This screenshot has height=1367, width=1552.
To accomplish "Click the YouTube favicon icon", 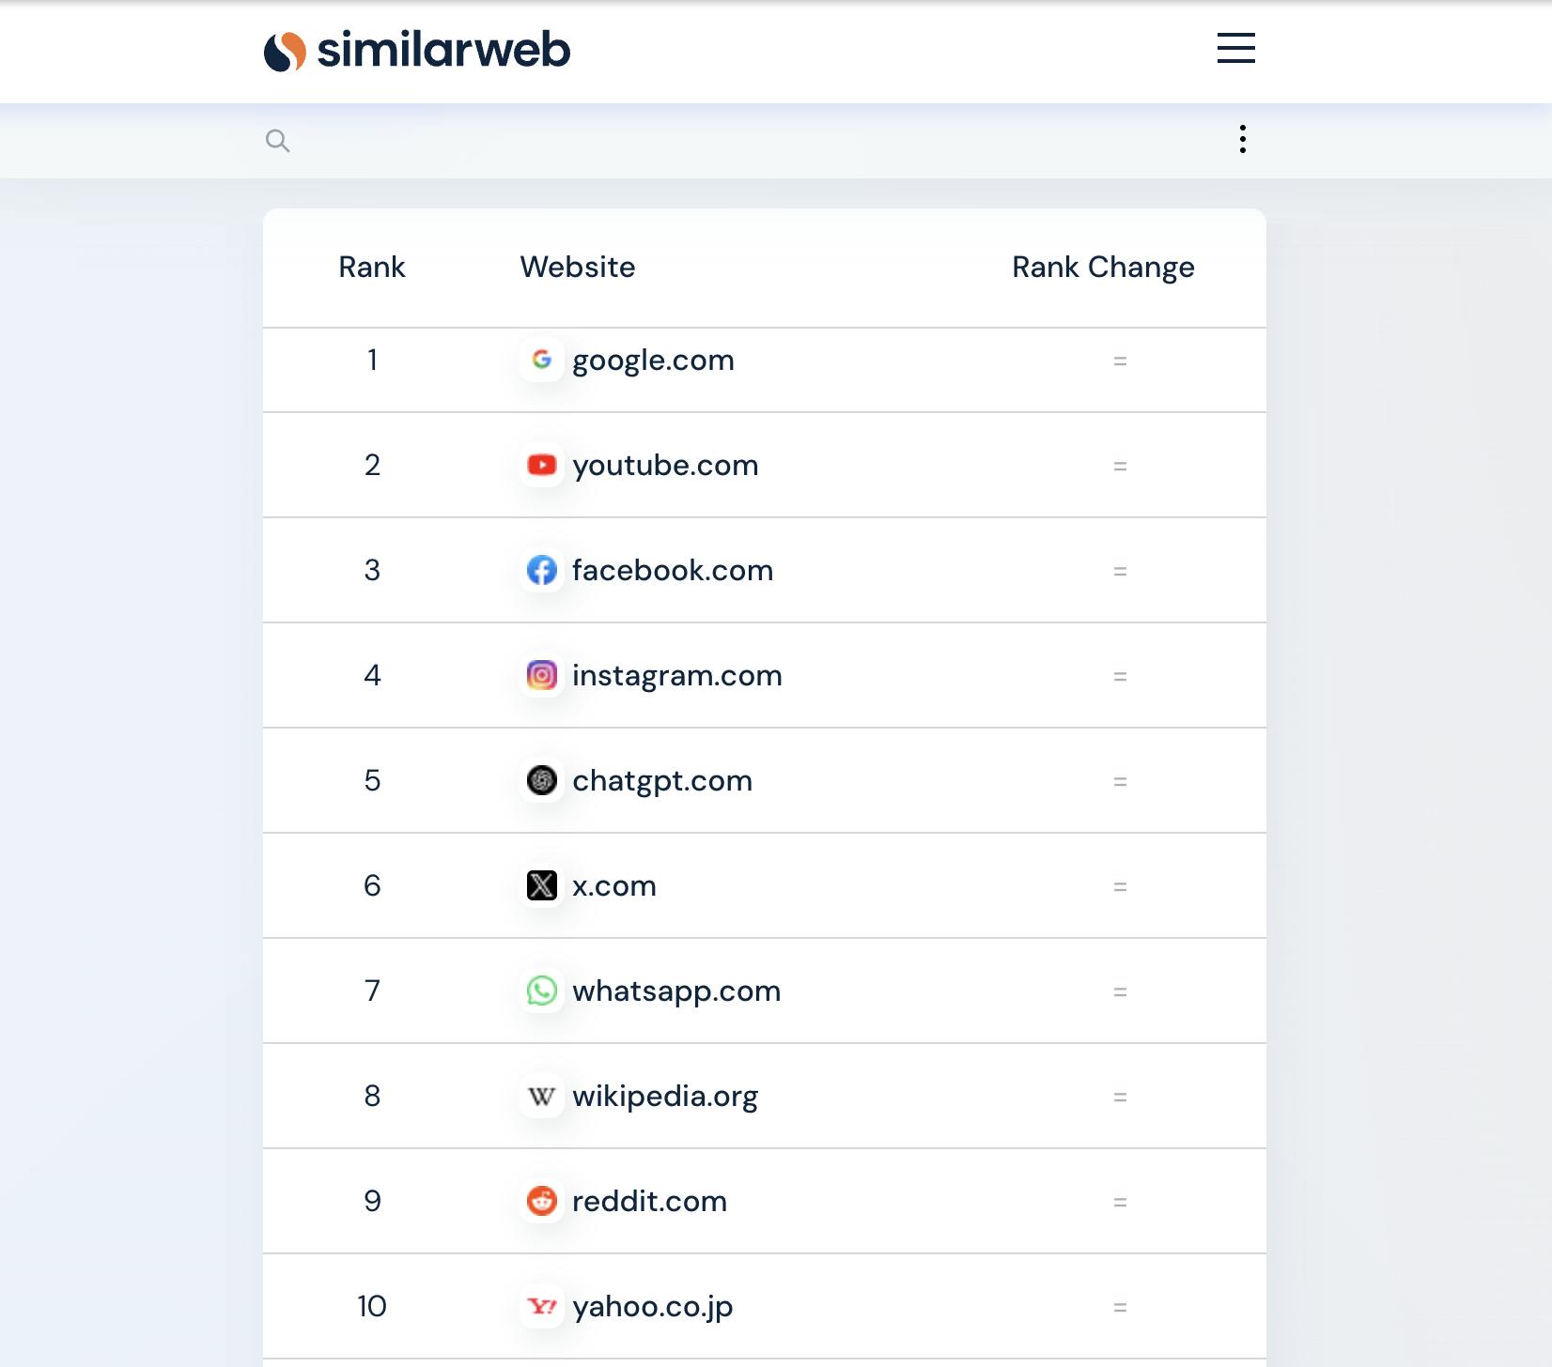I will [x=542, y=465].
